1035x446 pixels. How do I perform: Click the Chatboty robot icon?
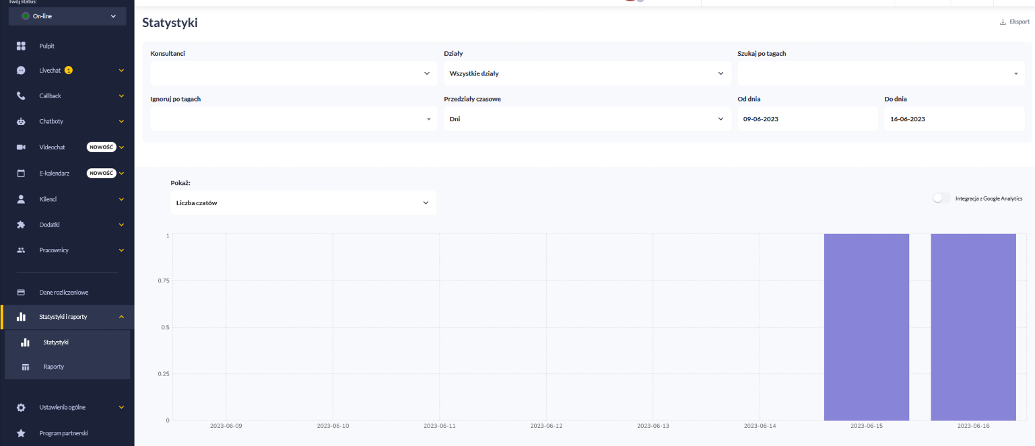pyautogui.click(x=21, y=122)
